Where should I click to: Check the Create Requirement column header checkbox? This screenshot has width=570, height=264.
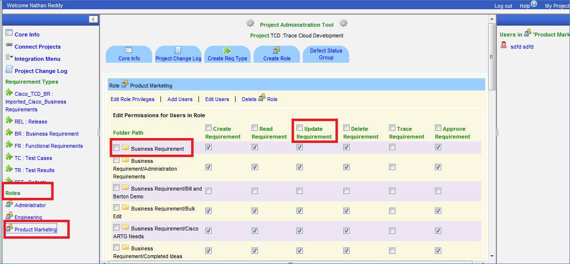point(208,128)
